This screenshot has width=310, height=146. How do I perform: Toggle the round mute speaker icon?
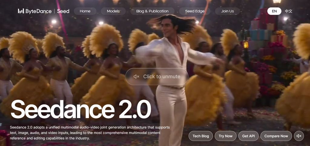click(x=299, y=136)
